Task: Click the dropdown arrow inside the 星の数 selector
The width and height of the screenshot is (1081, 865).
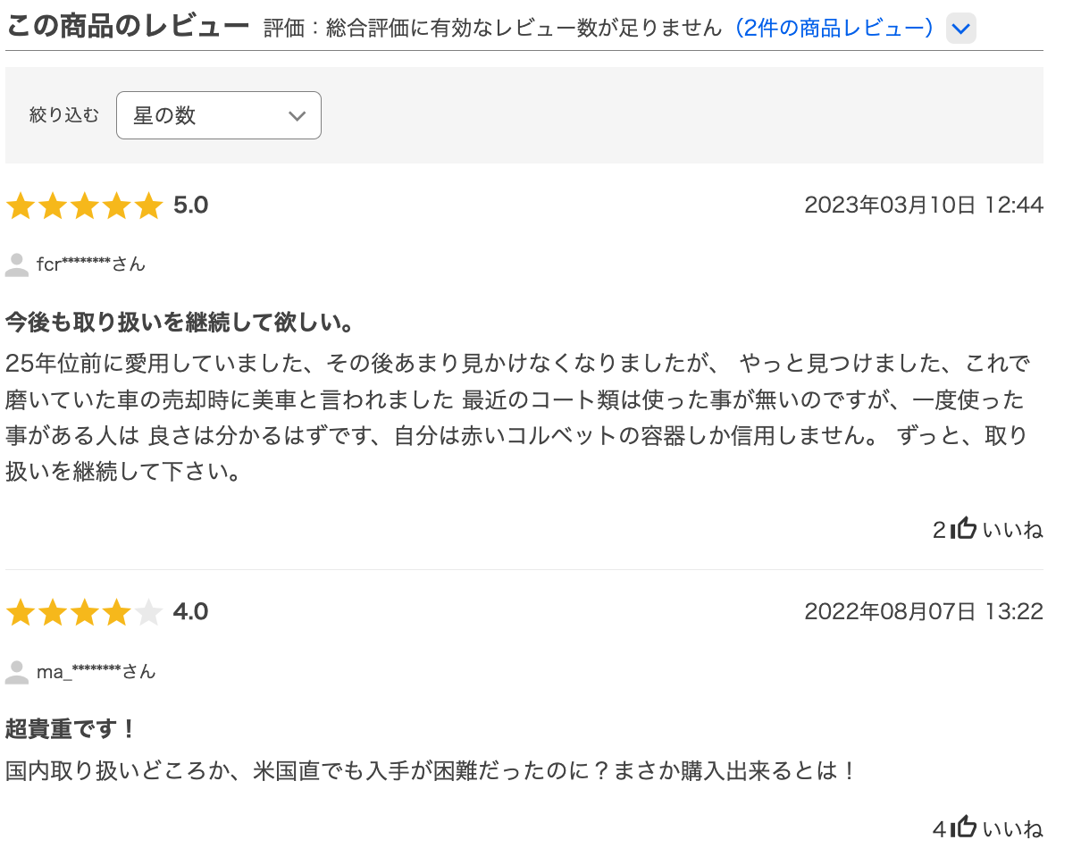Action: click(296, 115)
